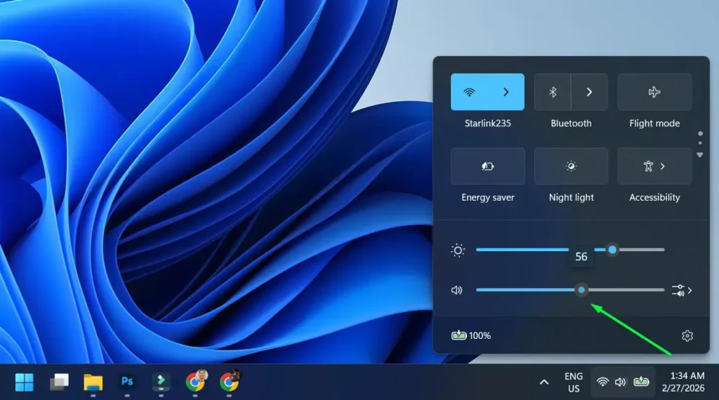
Task: Open Photoshop from the taskbar
Action: tap(127, 381)
